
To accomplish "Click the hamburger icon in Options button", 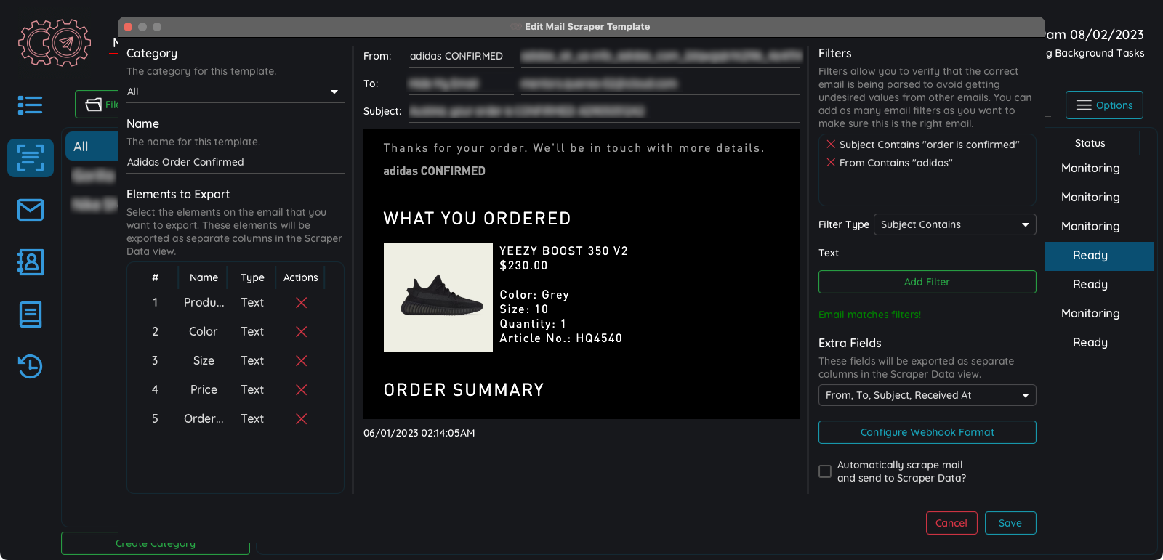I will pos(1084,105).
